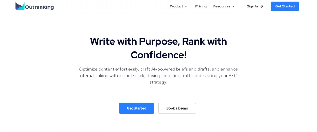Click the Outranking mountain logo icon
317x132 pixels.
click(20, 6)
